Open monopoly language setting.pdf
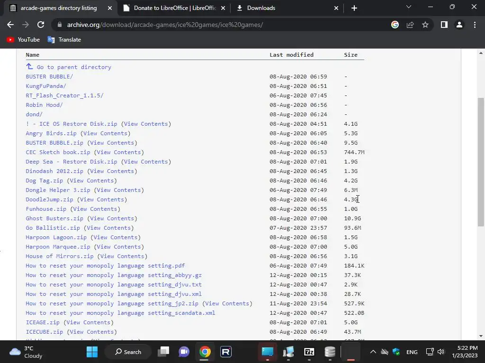The width and height of the screenshot is (485, 363). tap(105, 266)
